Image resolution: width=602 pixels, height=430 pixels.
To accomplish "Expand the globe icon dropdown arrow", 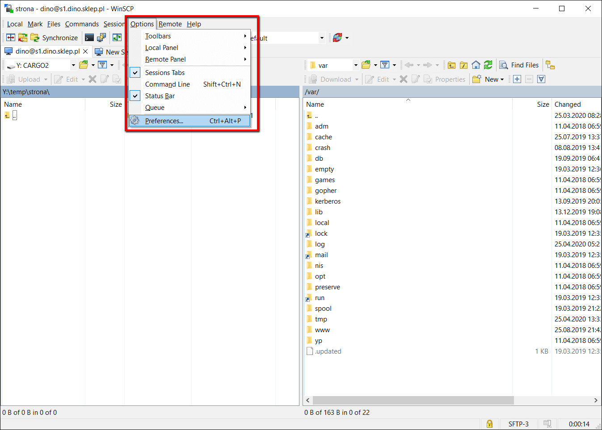I will click(347, 38).
